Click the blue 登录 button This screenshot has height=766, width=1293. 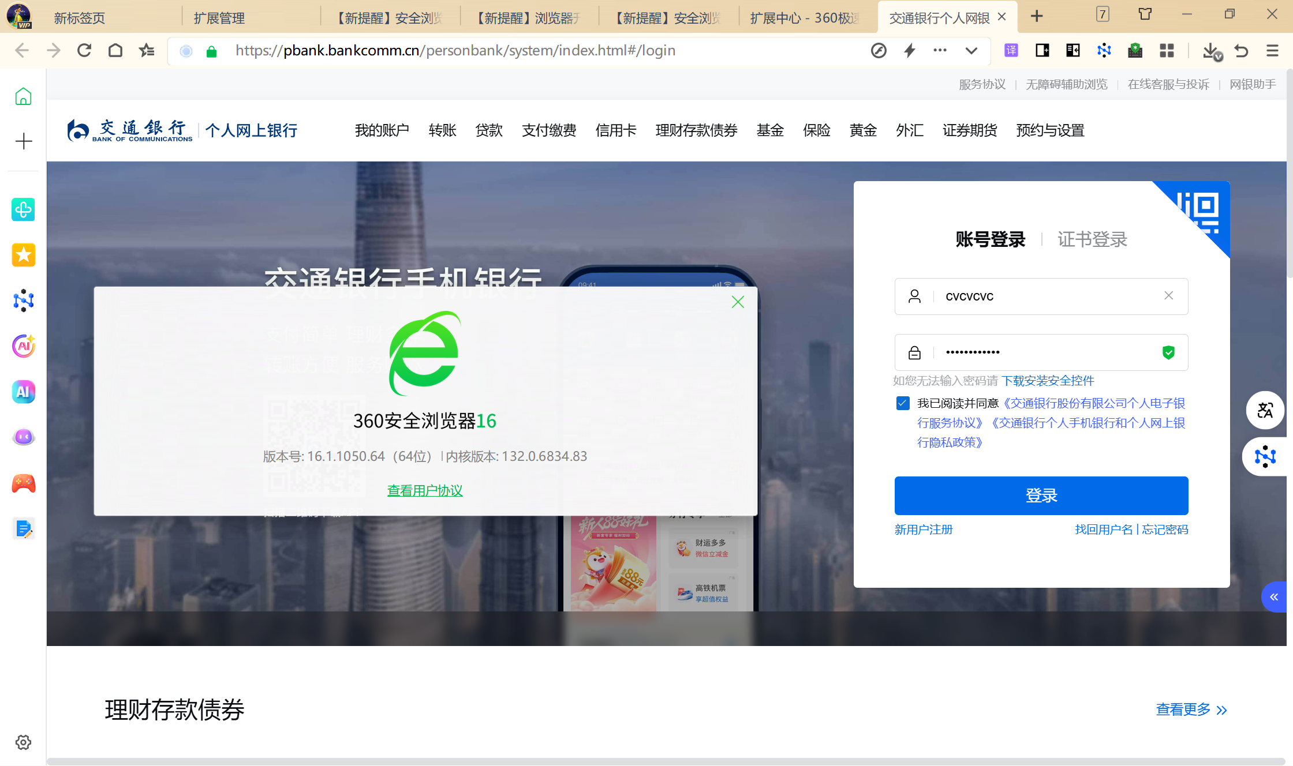pyautogui.click(x=1041, y=495)
